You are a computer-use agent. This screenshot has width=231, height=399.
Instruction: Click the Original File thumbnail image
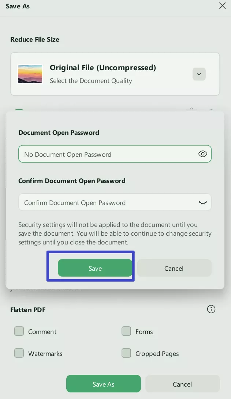[x=30, y=74]
